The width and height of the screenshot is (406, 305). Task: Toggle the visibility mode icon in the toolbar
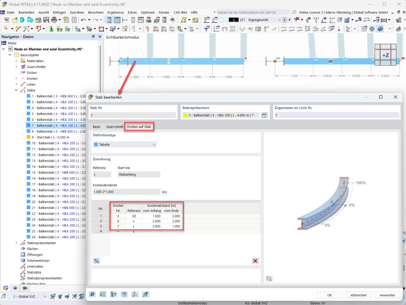coord(380,29)
